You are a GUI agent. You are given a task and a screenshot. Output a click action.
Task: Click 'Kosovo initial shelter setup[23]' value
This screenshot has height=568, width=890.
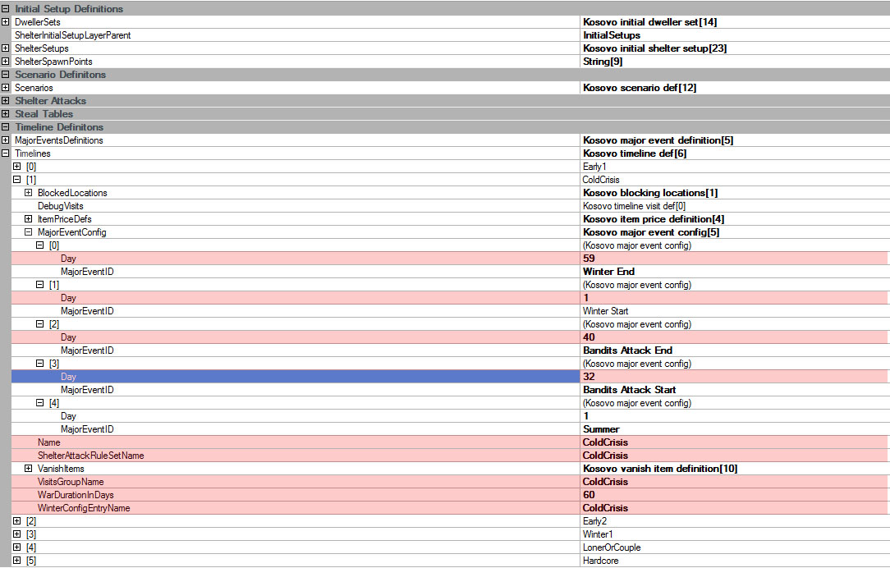point(654,48)
